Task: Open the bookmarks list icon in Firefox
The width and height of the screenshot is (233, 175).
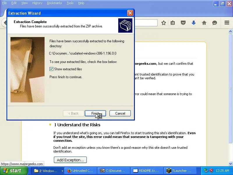Action: pos(173,23)
